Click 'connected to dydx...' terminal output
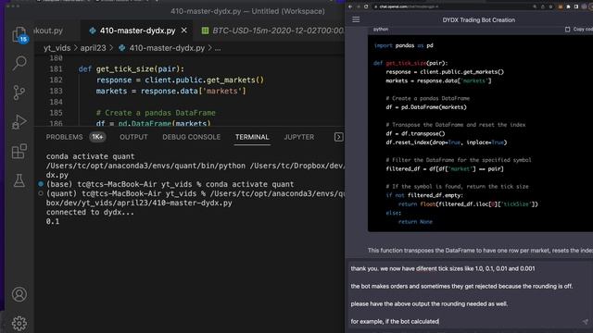 90,212
